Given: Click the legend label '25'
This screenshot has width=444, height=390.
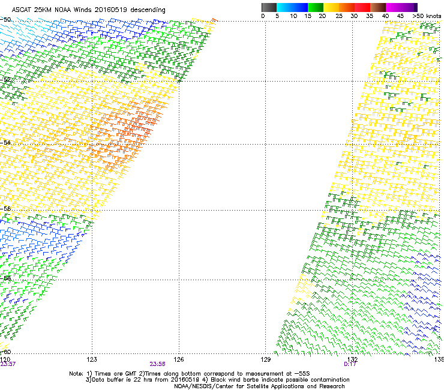Looking at the screenshot, I should pos(339,16).
